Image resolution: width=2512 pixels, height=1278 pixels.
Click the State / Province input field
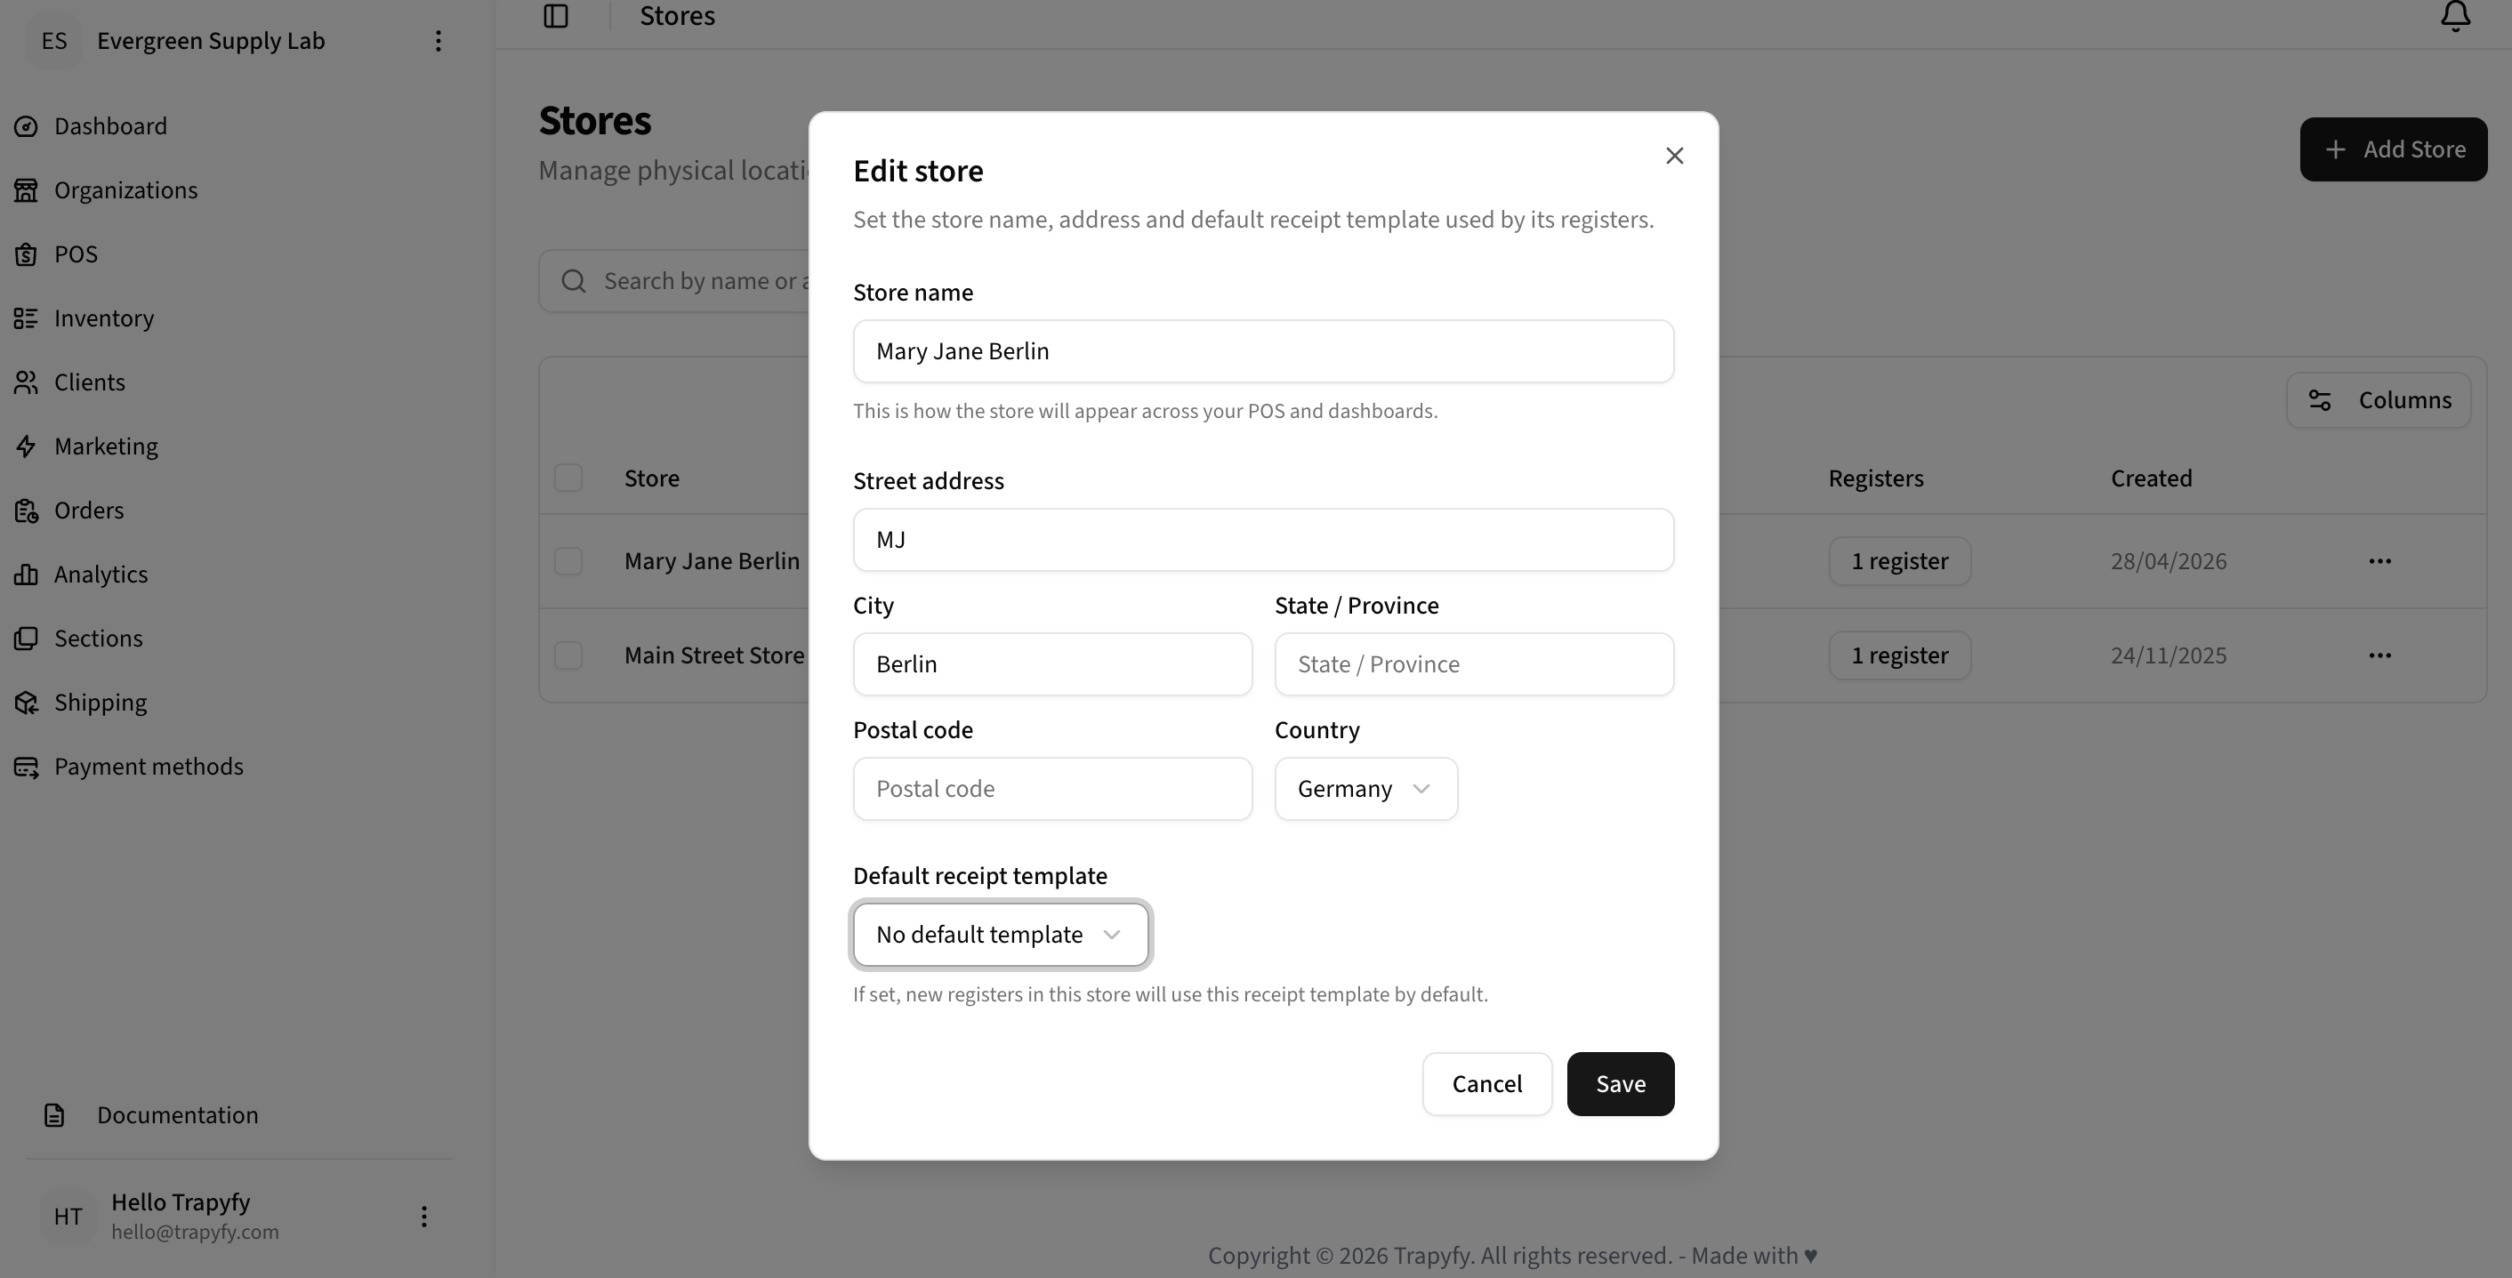tap(1473, 665)
